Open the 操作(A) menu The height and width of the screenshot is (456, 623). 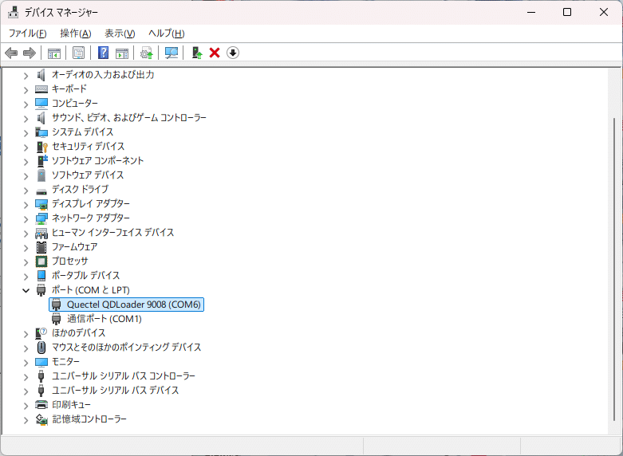click(x=76, y=33)
